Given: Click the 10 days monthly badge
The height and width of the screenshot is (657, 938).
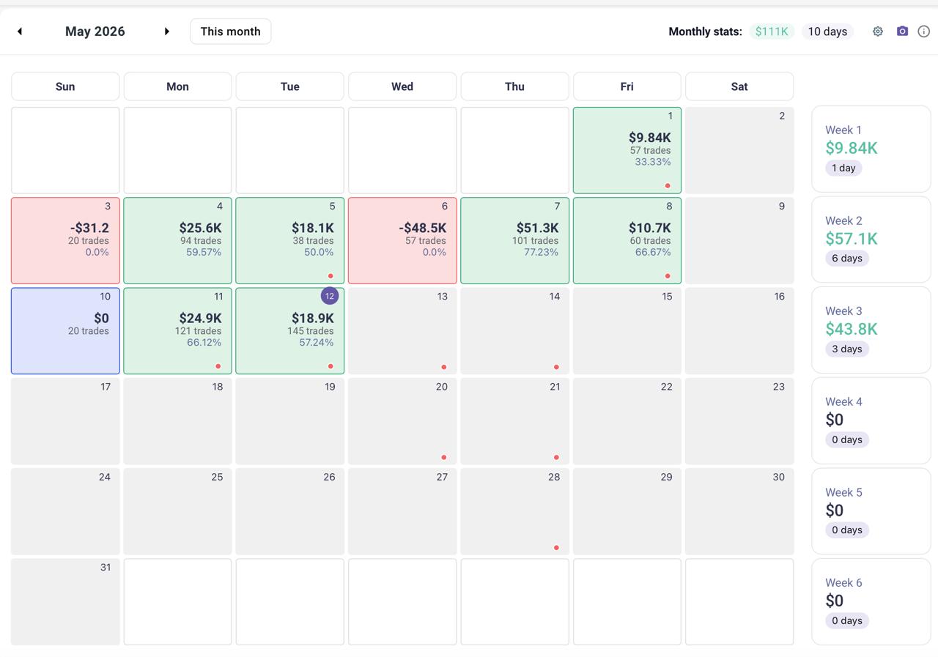Looking at the screenshot, I should click(x=827, y=31).
